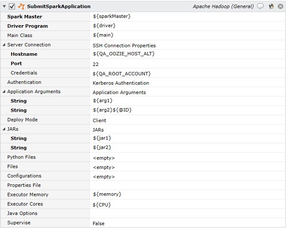
Task: Click the Driver Program value ${driver}
Action: (x=104, y=26)
